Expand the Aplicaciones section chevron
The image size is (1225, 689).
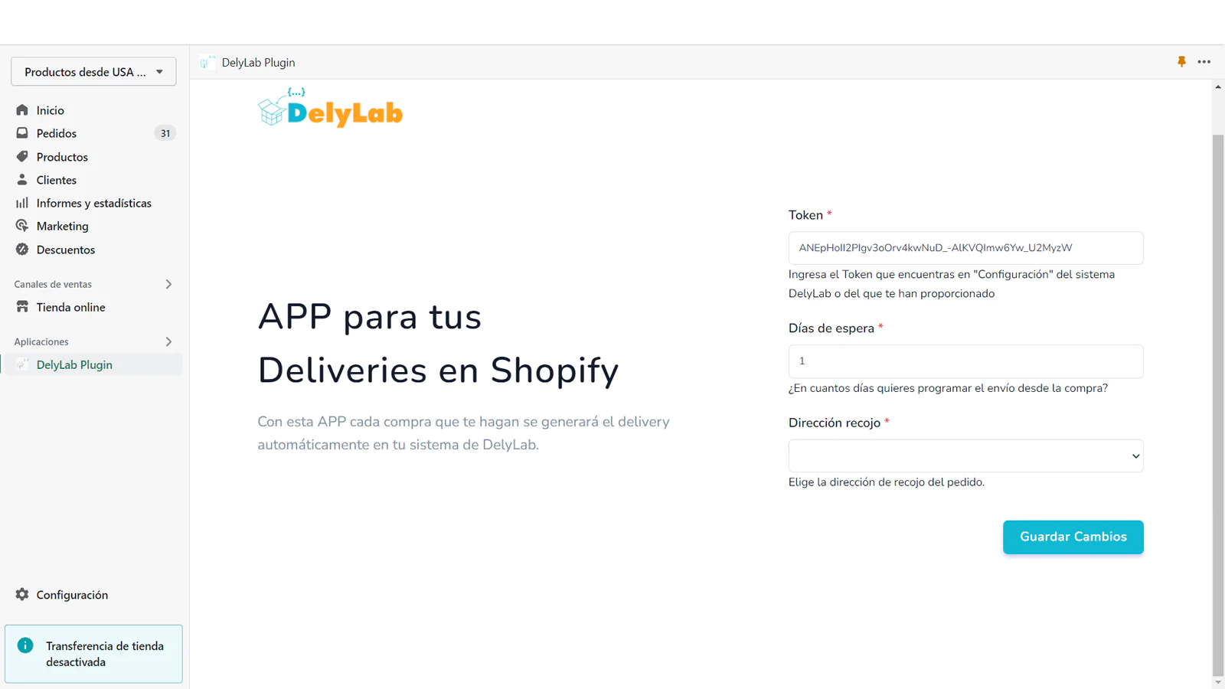coord(168,341)
